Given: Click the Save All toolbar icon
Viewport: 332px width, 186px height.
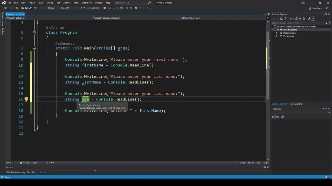Looking at the screenshot, I should click(x=30, y=8).
